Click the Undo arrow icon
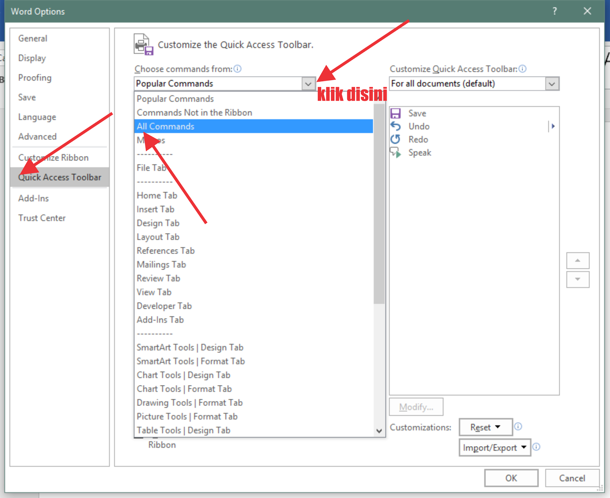 pyautogui.click(x=396, y=126)
